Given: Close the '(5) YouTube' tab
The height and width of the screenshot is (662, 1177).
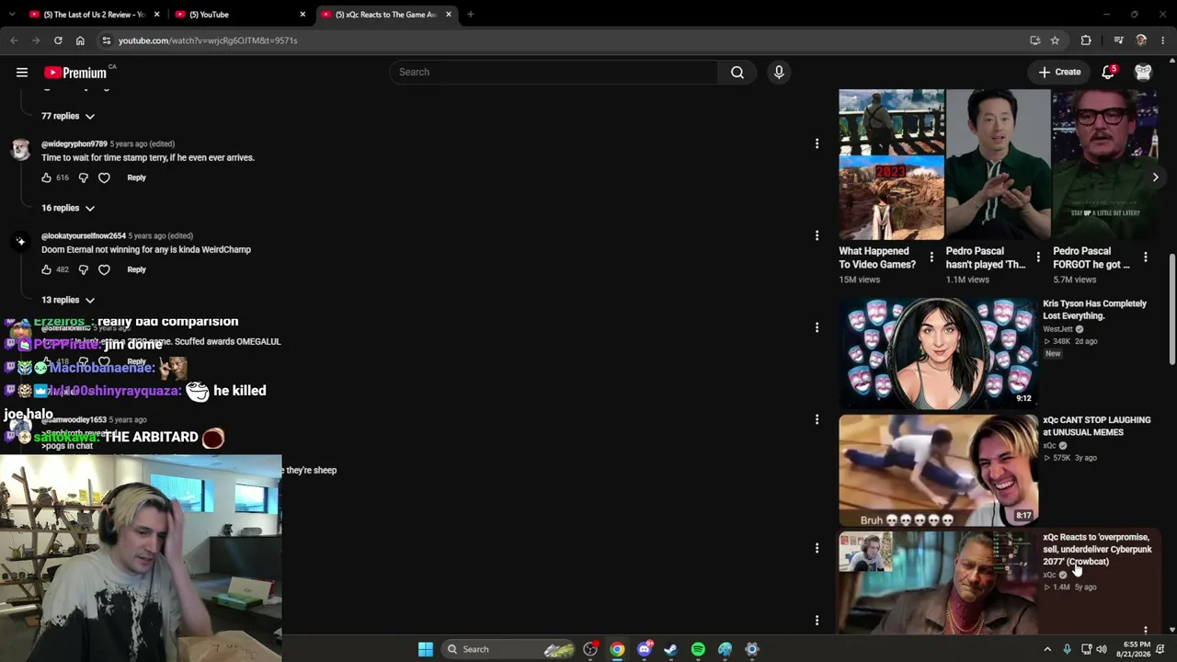Looking at the screenshot, I should click(x=303, y=15).
